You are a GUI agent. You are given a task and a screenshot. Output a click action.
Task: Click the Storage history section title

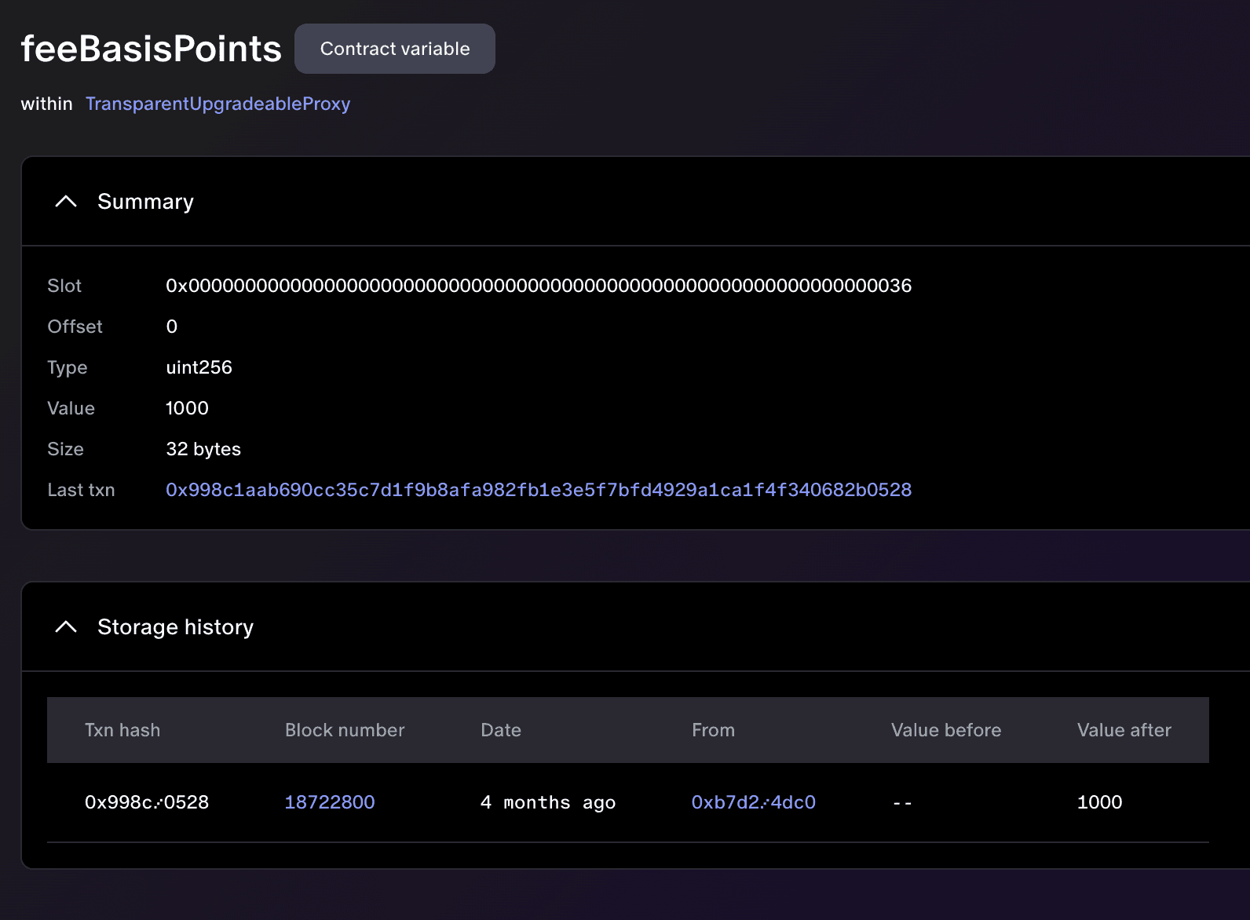click(x=175, y=627)
